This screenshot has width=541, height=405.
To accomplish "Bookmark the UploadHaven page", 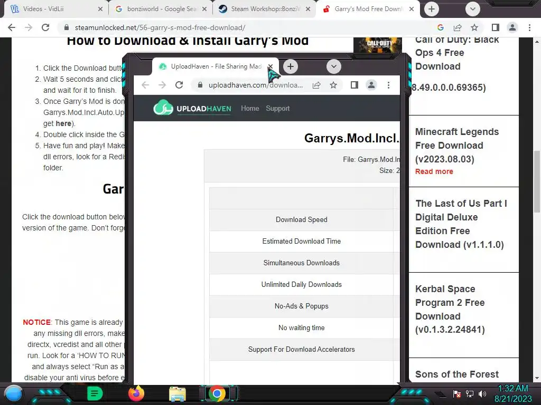I will tap(333, 85).
